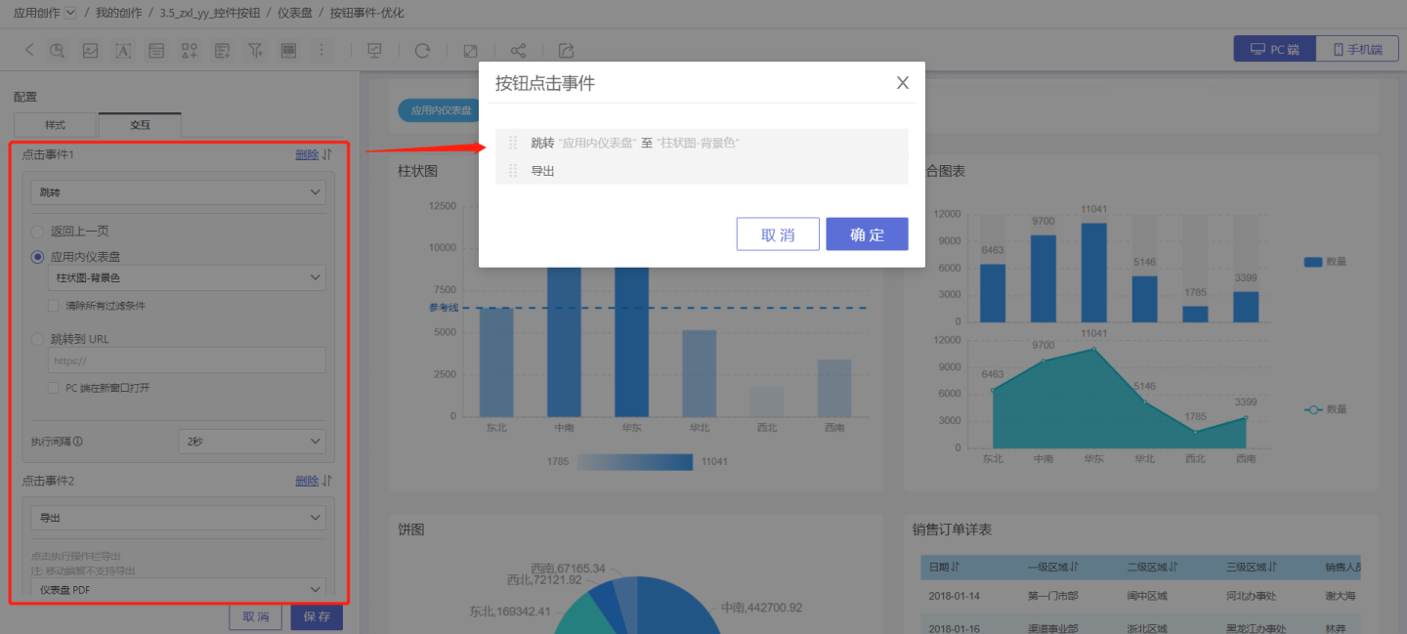This screenshot has width=1407, height=634.
Task: Open the 仪表盘 PDF export format dropdown
Action: [178, 590]
